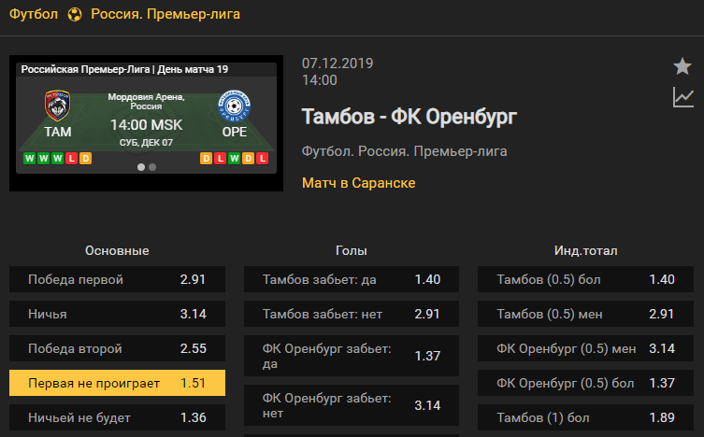Open Россия. Премьер-лига breadcrumb link

pos(165,14)
